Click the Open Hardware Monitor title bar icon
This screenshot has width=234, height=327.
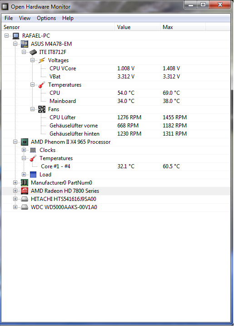5,7
